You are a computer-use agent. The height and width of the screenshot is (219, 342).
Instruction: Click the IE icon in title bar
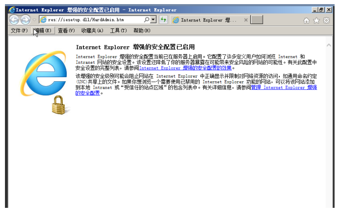pos(12,10)
